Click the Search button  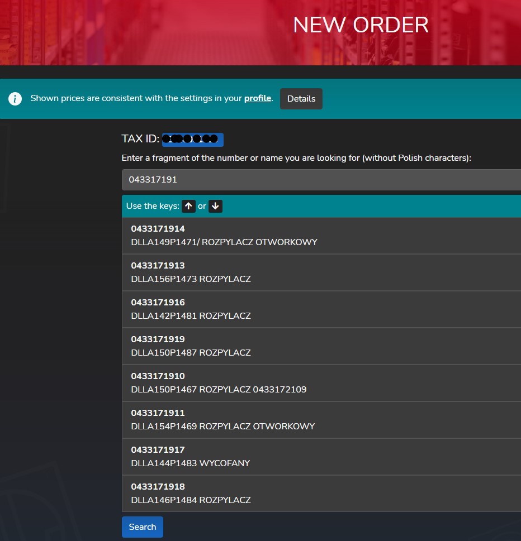pyautogui.click(x=143, y=527)
